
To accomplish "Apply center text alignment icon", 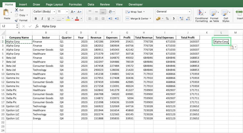I will point(96,19).
